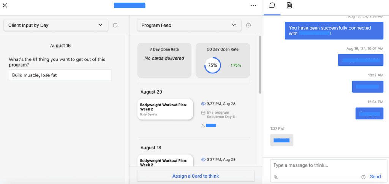Switch to the notes document tab

289,5
